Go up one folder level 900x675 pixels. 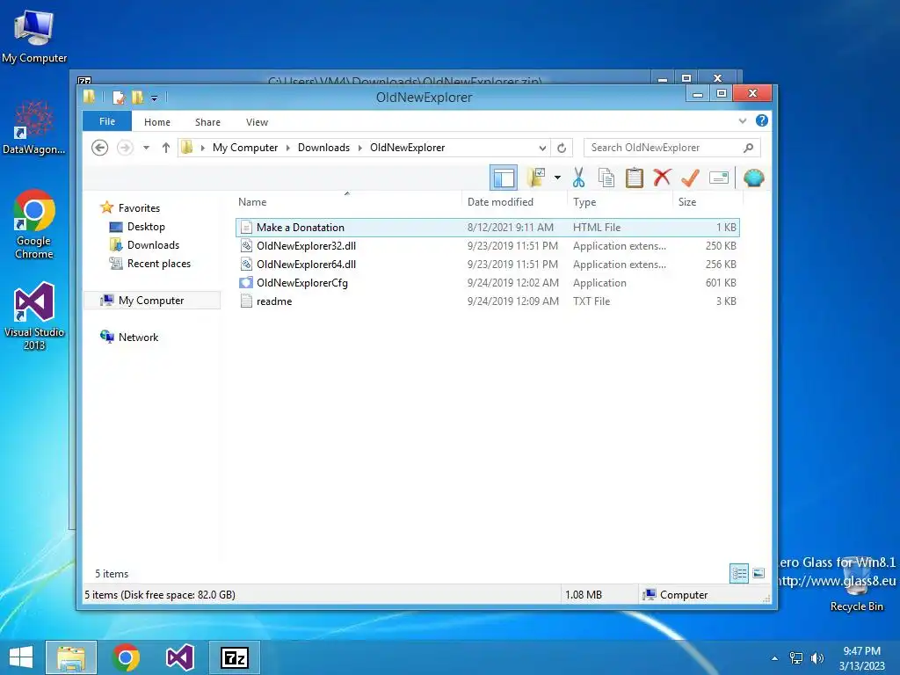166,148
